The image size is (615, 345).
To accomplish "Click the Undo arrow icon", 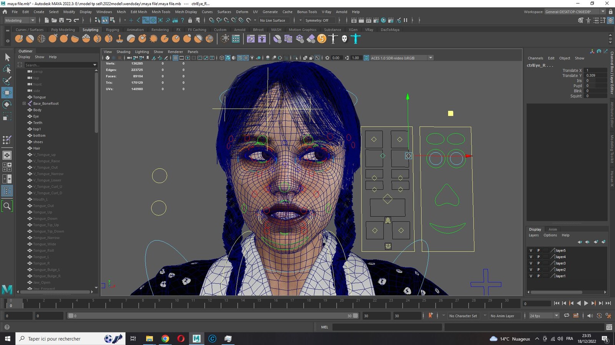I will click(x=69, y=20).
